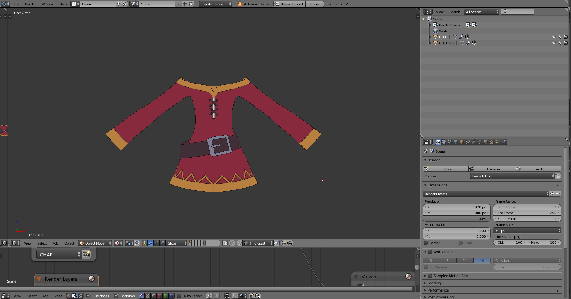571x299 pixels.
Task: Open the Texture properties tab (checker icon)
Action: click(492, 142)
